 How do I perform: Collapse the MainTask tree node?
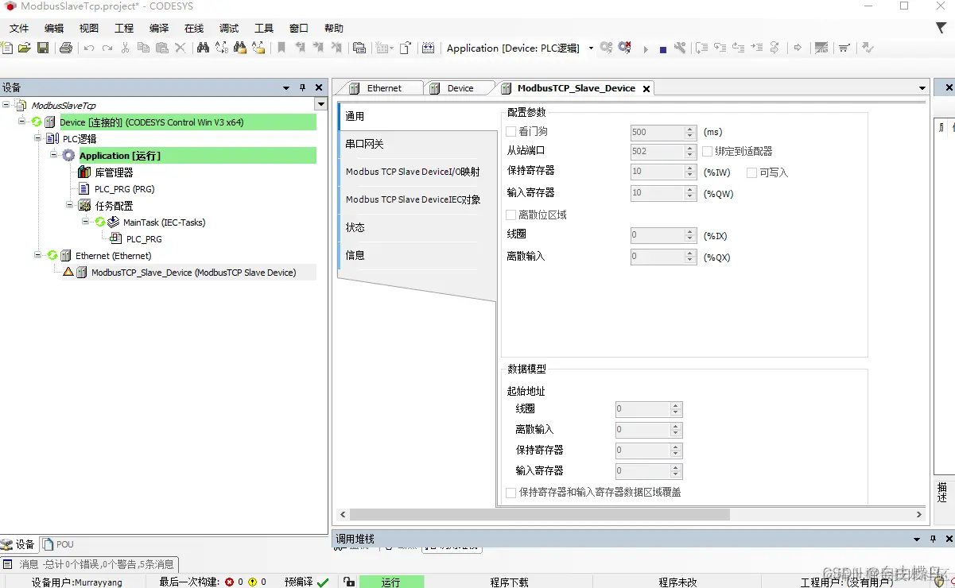86,222
